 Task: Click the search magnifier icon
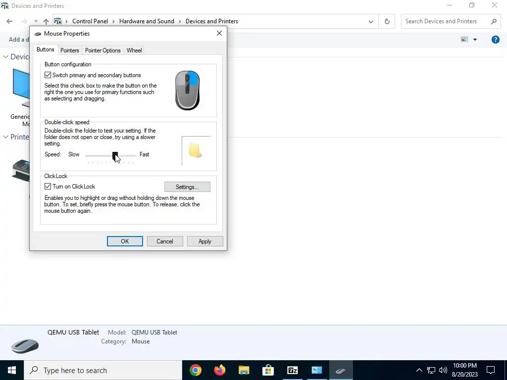click(x=494, y=21)
